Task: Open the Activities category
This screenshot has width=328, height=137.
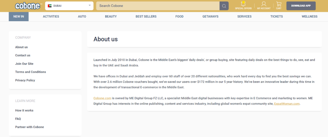Action: click(51, 17)
